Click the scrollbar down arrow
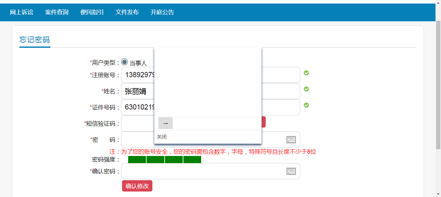This screenshot has width=441, height=197. 438,195
